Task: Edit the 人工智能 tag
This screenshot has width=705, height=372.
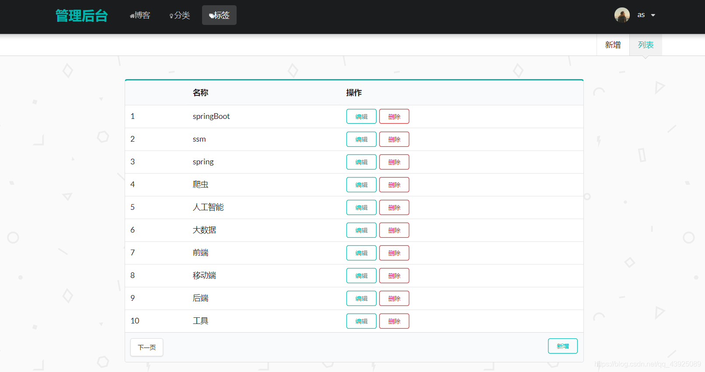Action: 361,208
